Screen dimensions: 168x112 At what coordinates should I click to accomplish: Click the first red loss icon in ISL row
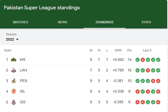point(137,92)
